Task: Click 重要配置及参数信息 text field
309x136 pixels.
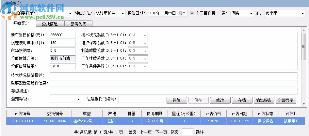Action: coord(173,83)
